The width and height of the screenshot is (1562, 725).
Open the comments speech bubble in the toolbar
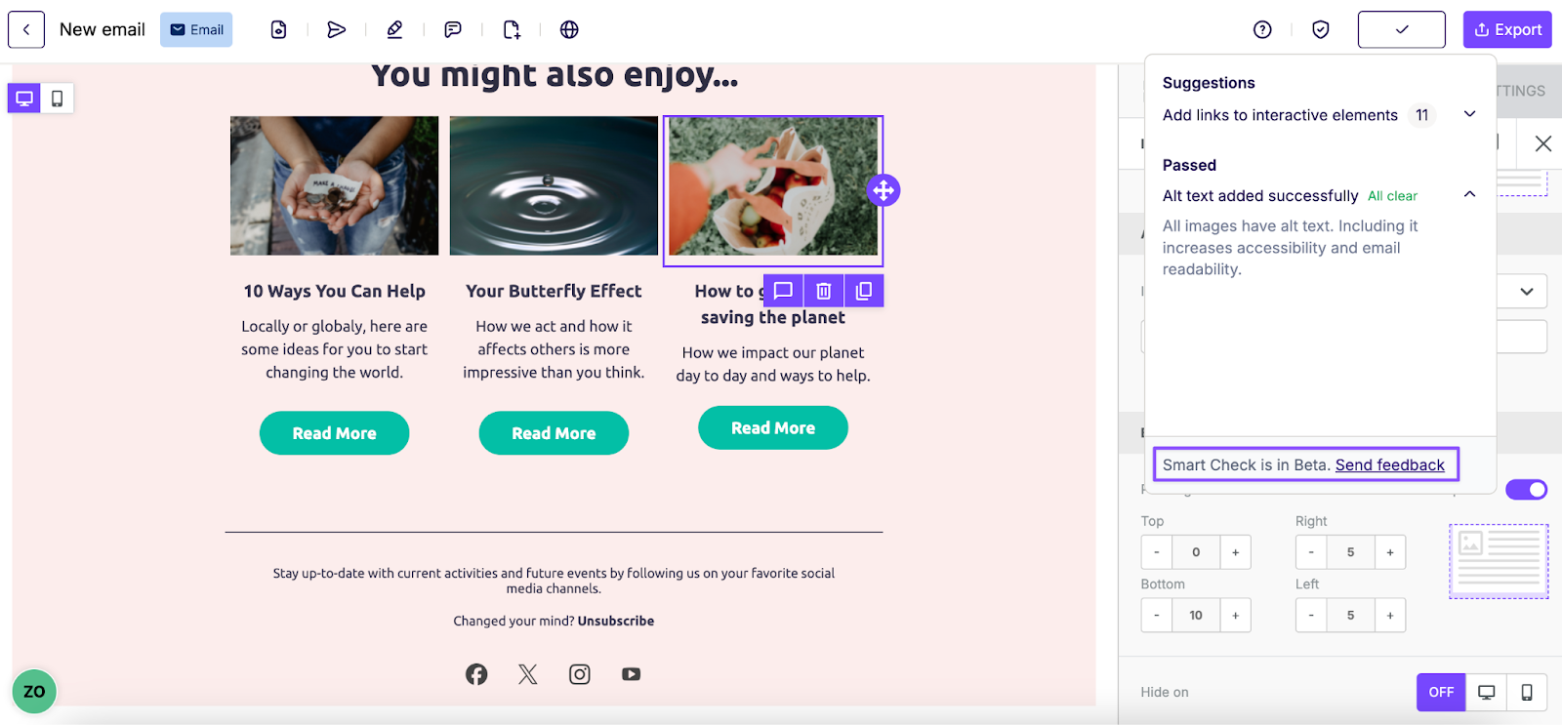point(453,29)
